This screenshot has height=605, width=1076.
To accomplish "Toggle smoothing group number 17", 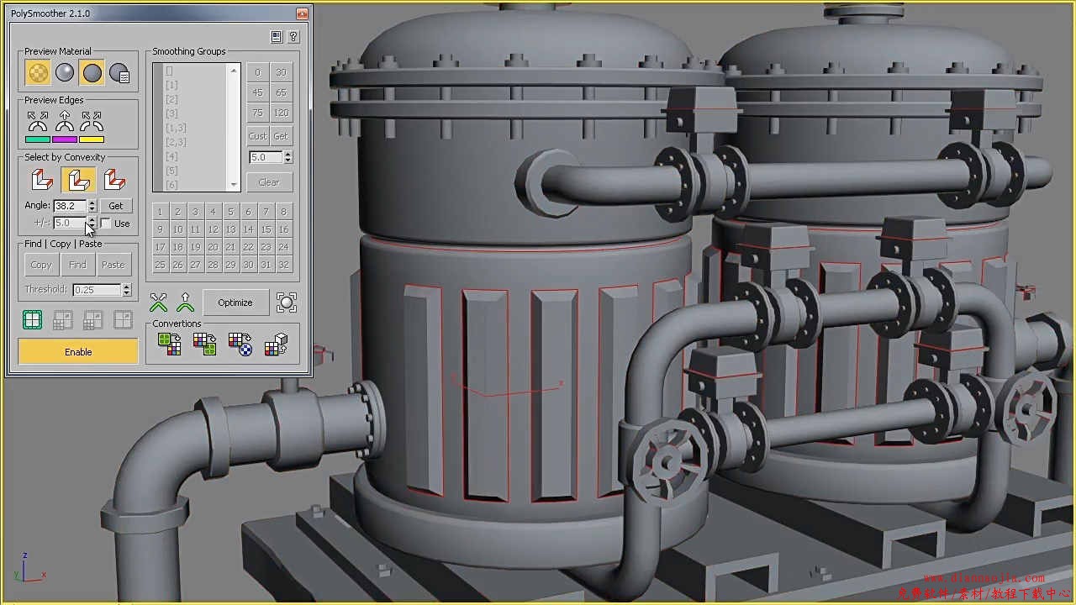I will 160,247.
